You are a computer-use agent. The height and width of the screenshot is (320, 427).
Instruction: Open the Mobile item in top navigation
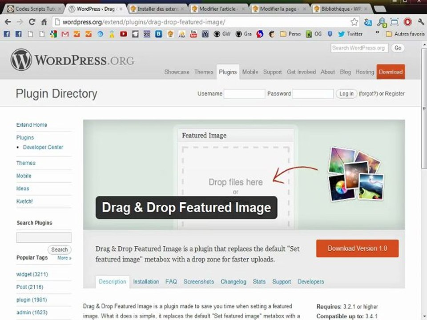[x=250, y=72]
